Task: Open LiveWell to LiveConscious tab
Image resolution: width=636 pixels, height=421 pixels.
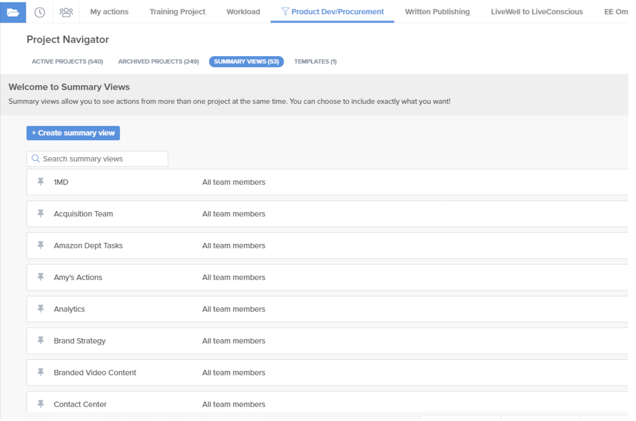Action: (537, 12)
